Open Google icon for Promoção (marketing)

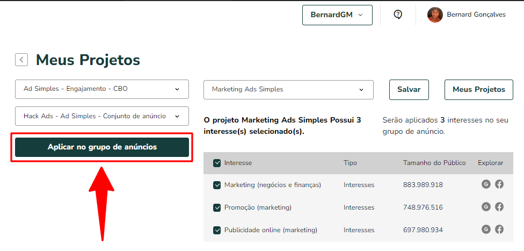tap(486, 207)
